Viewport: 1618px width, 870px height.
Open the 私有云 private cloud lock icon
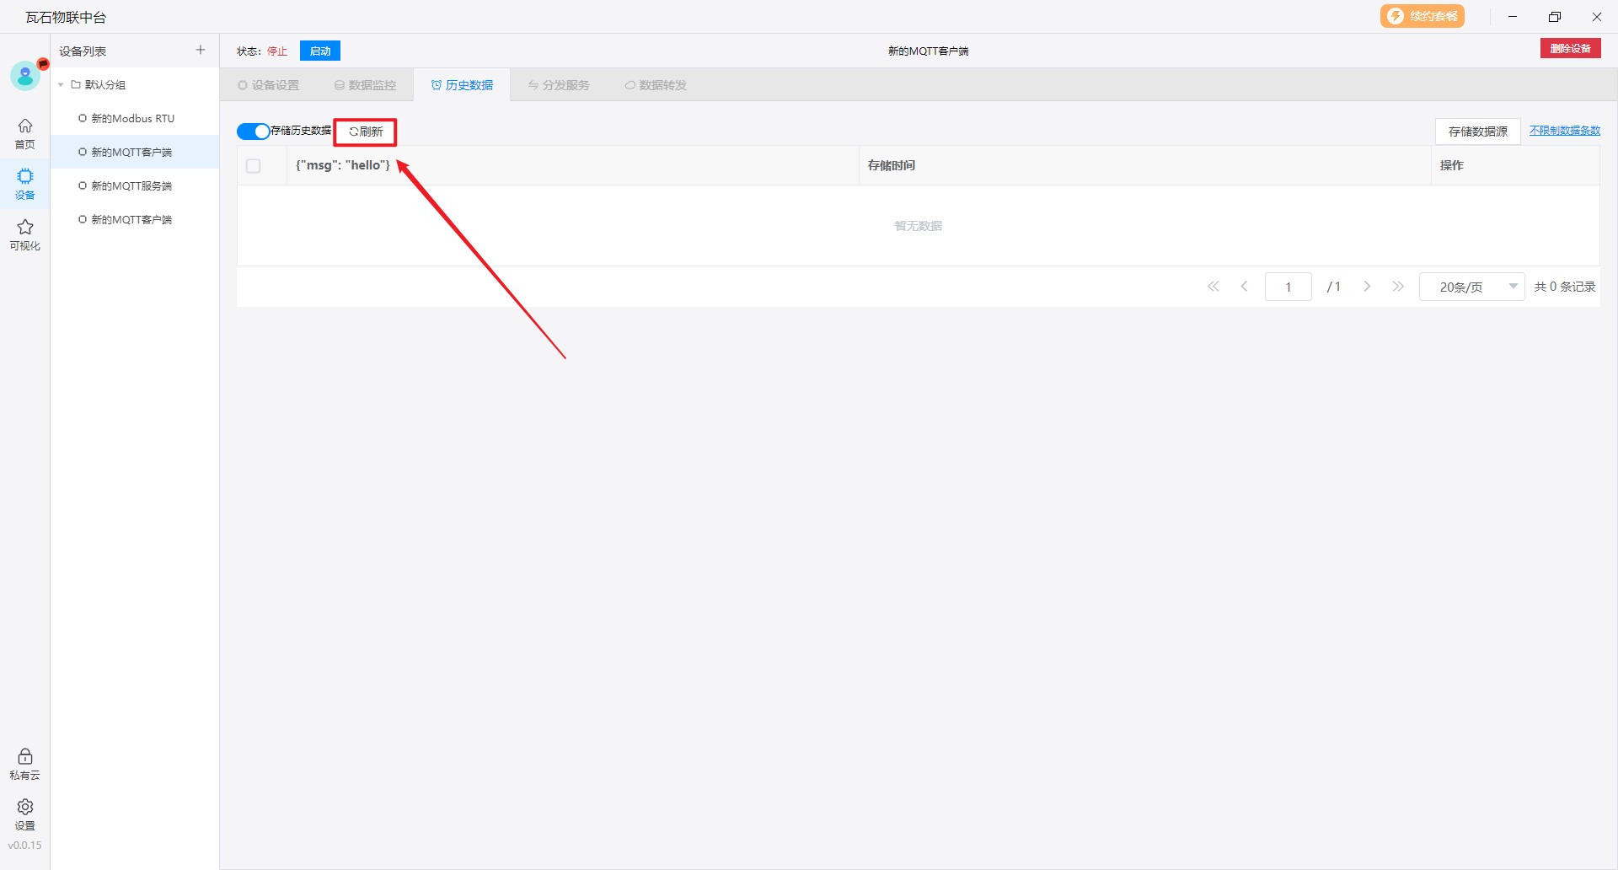pyautogui.click(x=25, y=764)
